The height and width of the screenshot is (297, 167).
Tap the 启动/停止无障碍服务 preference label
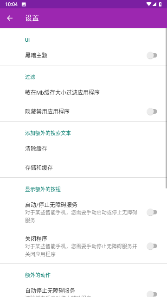[x=51, y=205]
